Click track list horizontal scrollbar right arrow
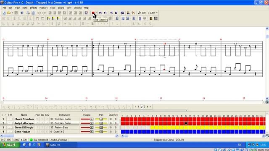Image resolution: width=269 pixels, height=151 pixels. pyautogui.click(x=117, y=136)
